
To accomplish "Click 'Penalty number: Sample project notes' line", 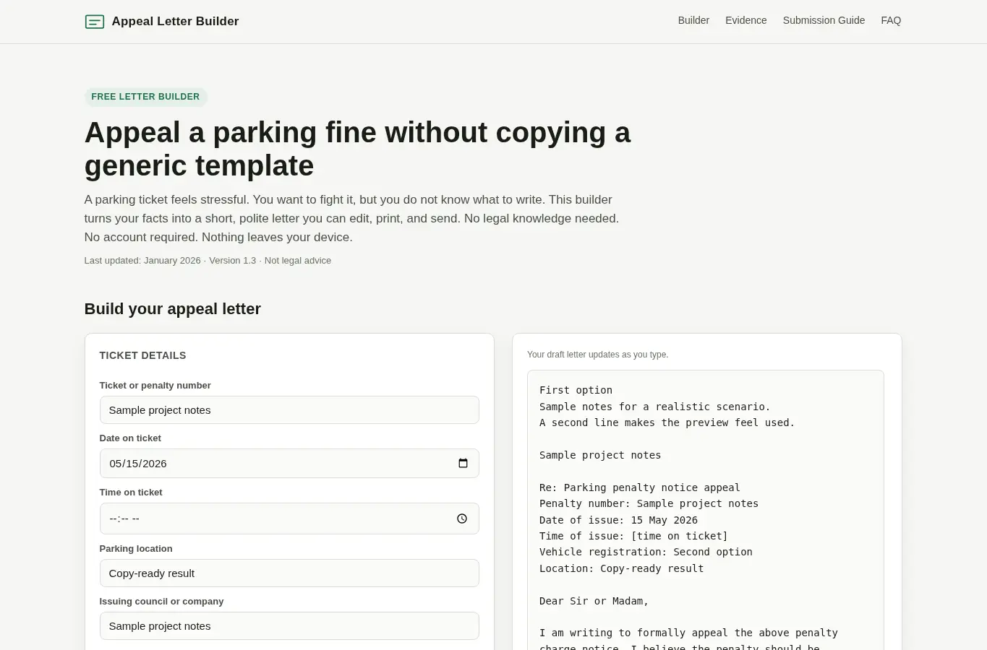I will point(649,503).
